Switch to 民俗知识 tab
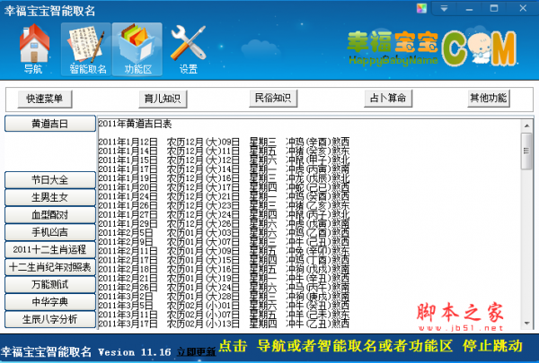Screen dimensions: 539x363 point(273,98)
